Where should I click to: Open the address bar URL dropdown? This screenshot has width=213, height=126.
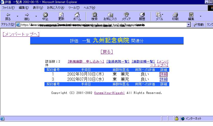point(189,25)
